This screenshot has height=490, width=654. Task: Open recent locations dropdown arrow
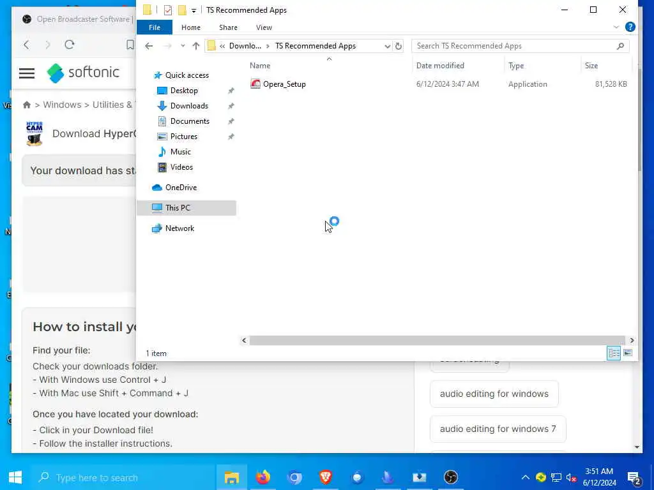click(183, 46)
